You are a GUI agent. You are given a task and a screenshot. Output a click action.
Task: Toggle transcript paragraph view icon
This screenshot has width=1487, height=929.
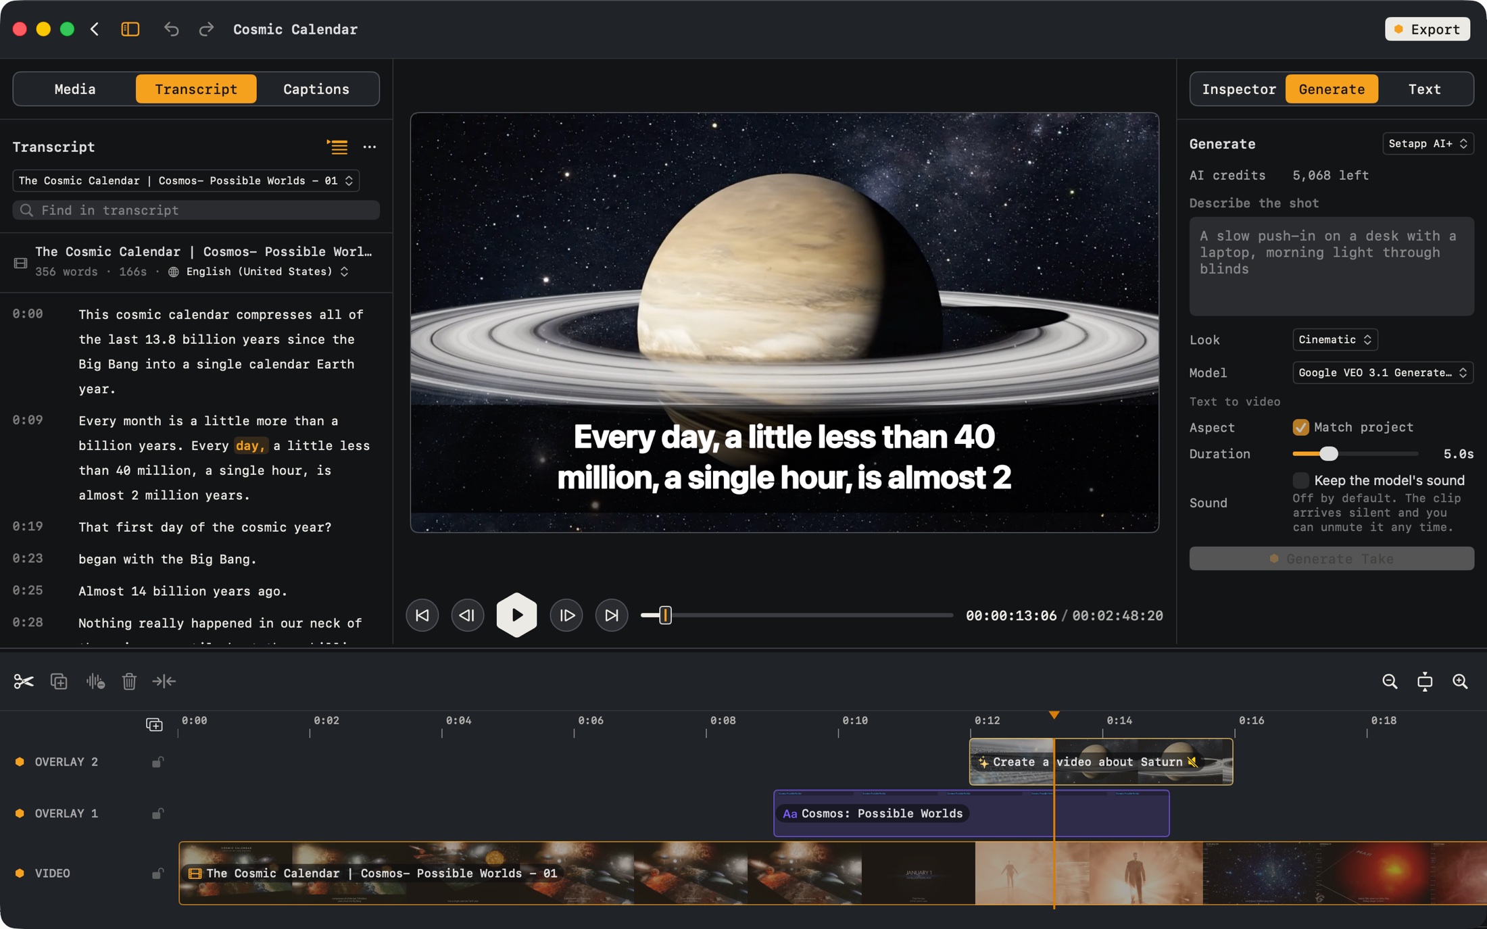pos(337,147)
